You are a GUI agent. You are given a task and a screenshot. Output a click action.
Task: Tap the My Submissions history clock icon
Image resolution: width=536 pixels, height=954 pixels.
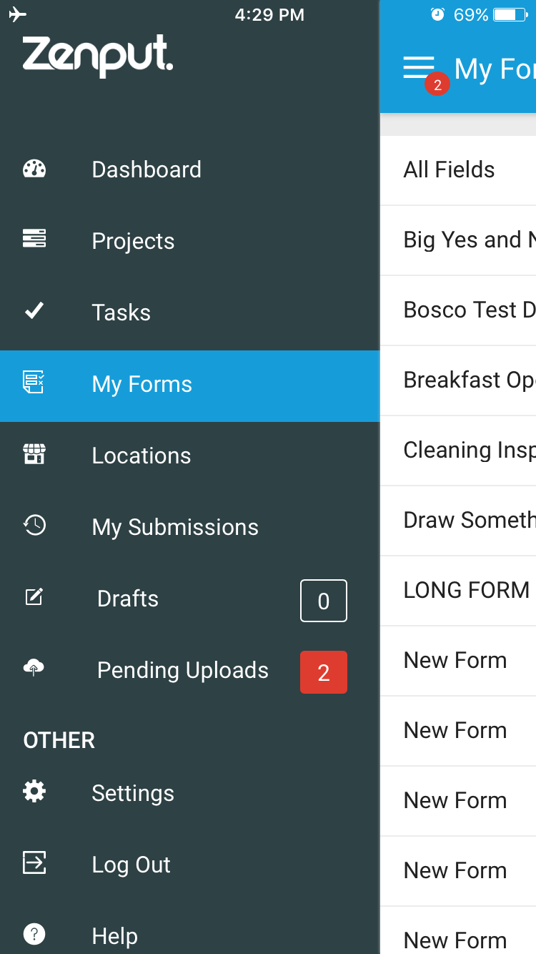click(34, 526)
